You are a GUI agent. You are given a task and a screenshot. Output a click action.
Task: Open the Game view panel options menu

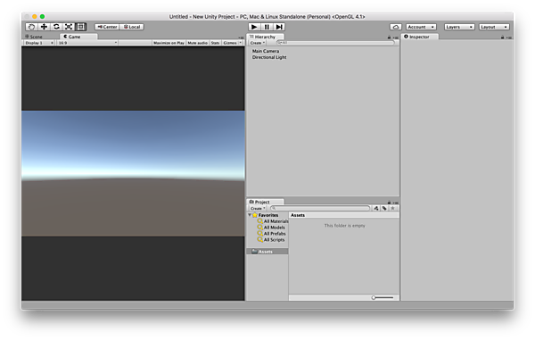click(241, 37)
